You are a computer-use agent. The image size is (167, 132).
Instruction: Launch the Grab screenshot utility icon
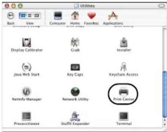coord(75,42)
